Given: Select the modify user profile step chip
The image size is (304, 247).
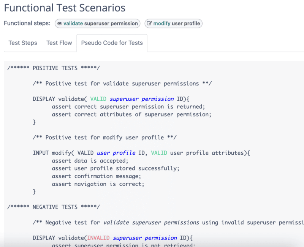Looking at the screenshot, I should (x=173, y=23).
